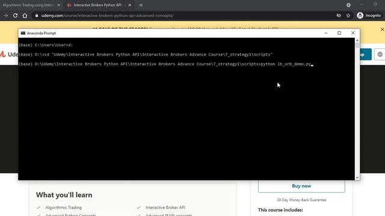
Task: Bookmark this page with the star icon
Action: pyautogui.click(x=348, y=16)
